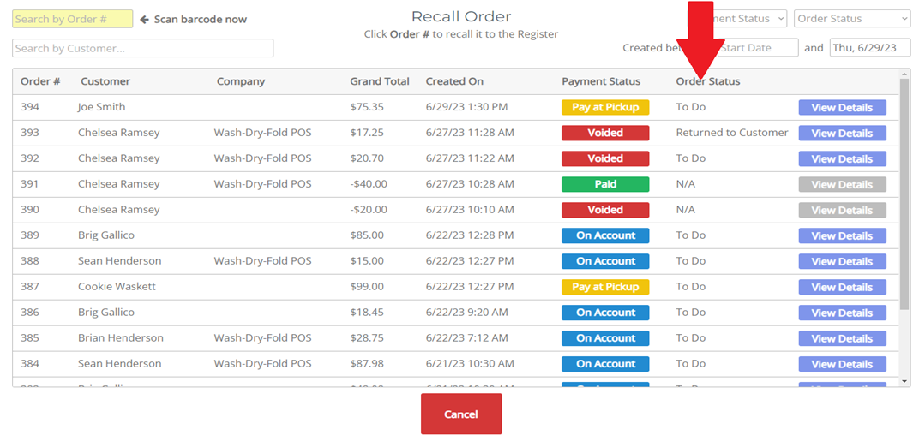Recall order number 388
This screenshot has height=441, width=919.
coord(30,261)
